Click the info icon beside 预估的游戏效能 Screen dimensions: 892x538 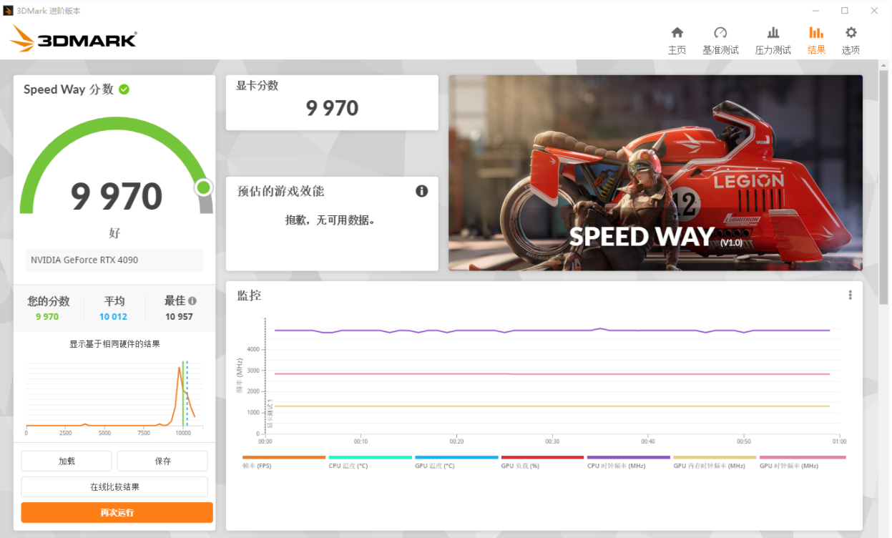pos(422,191)
